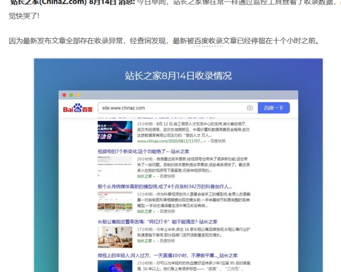This screenshot has height=272, width=341.
Task: Expand 站长之家 arrow under 模型师 result
Action: 154,212
